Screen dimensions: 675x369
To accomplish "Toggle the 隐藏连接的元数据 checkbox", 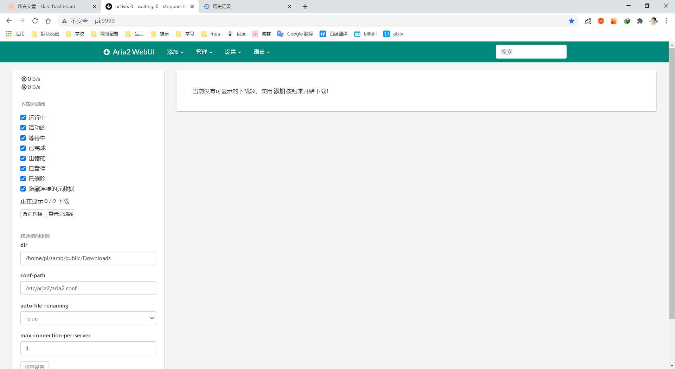I will click(x=23, y=189).
